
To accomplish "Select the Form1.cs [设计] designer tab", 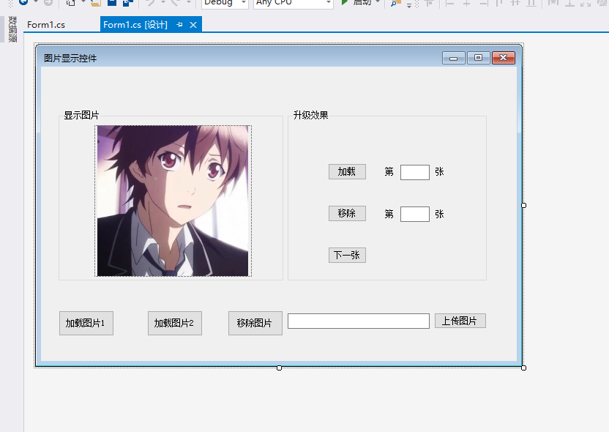I will pos(135,25).
